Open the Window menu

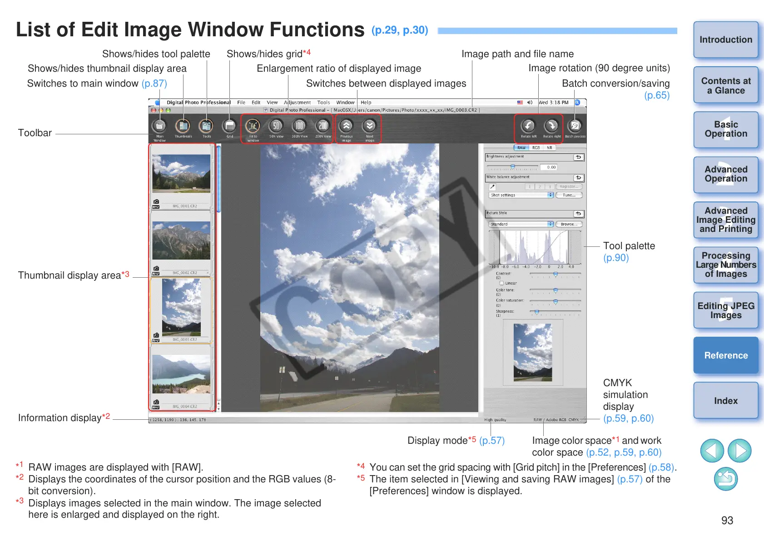[x=345, y=103]
